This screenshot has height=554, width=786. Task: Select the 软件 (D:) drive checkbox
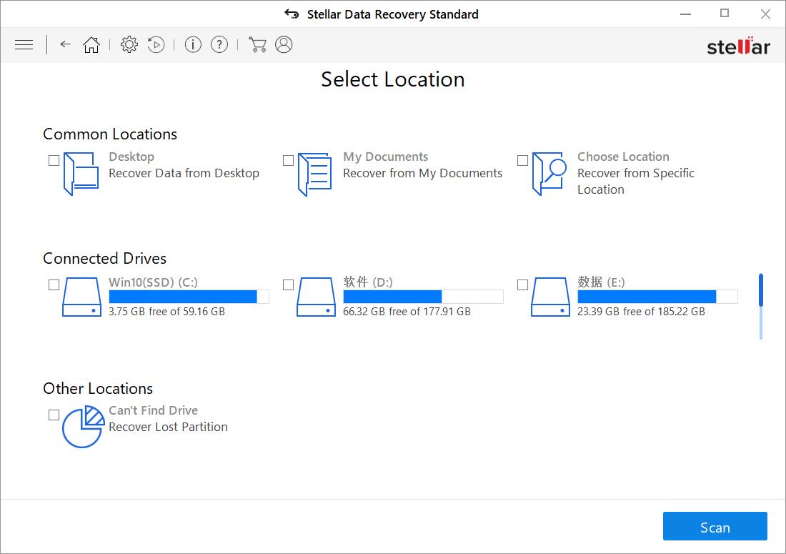(288, 285)
